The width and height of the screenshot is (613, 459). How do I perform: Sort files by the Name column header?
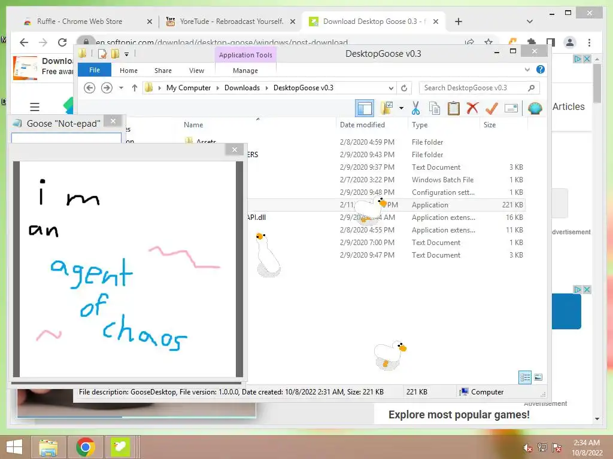pos(193,125)
